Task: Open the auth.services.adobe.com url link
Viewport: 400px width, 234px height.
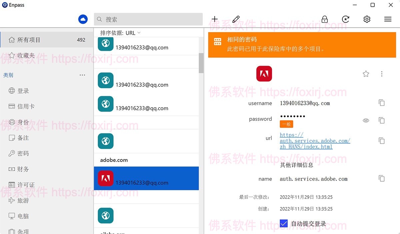Action: (315, 141)
